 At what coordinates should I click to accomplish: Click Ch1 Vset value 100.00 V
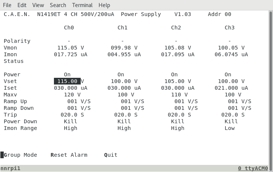point(124,81)
